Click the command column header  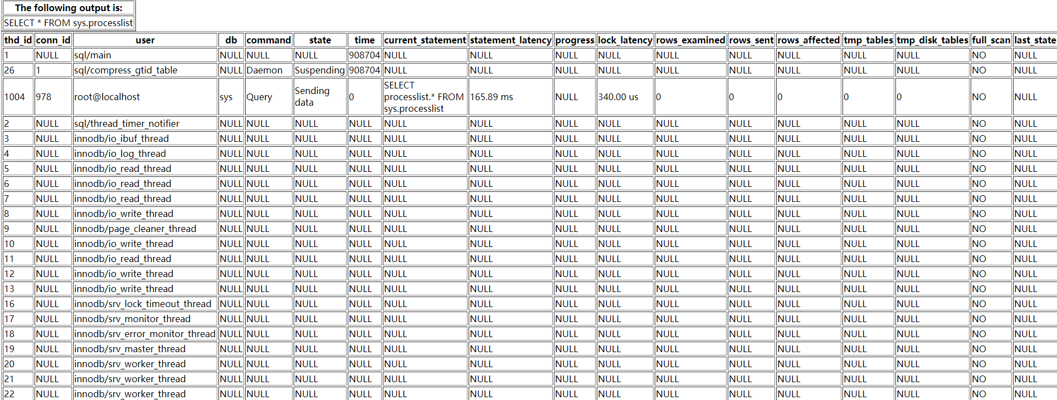pyautogui.click(x=269, y=40)
